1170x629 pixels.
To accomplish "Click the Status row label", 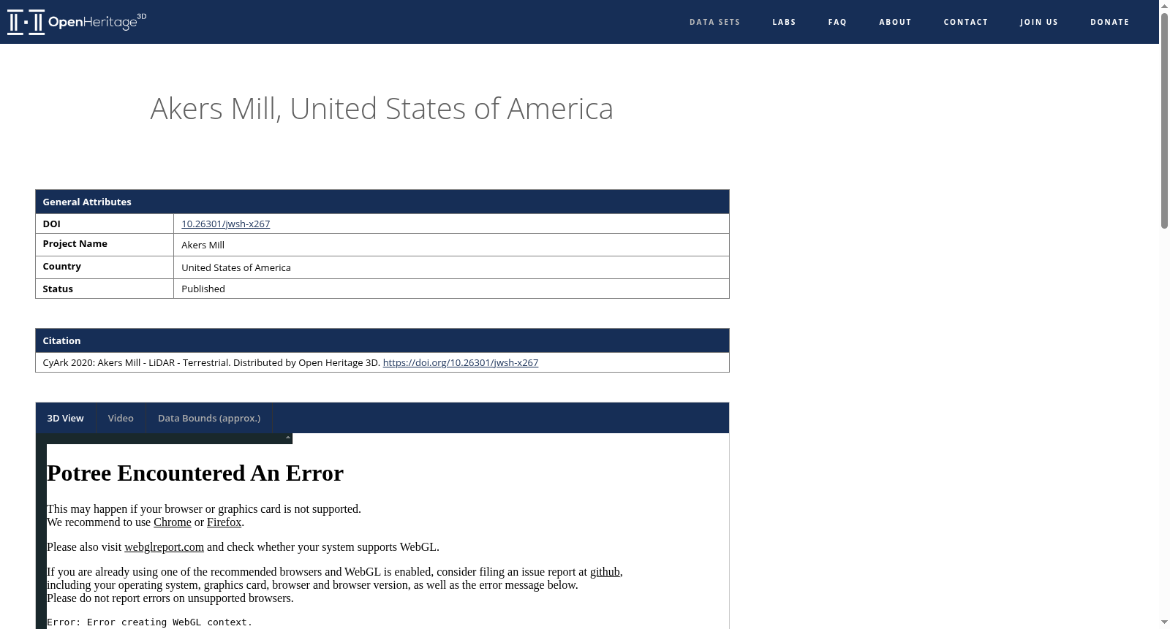I will tap(58, 289).
